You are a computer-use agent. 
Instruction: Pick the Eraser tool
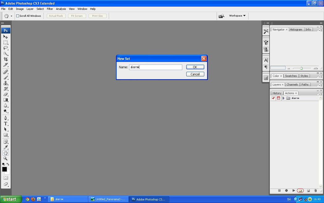click(x=6, y=95)
